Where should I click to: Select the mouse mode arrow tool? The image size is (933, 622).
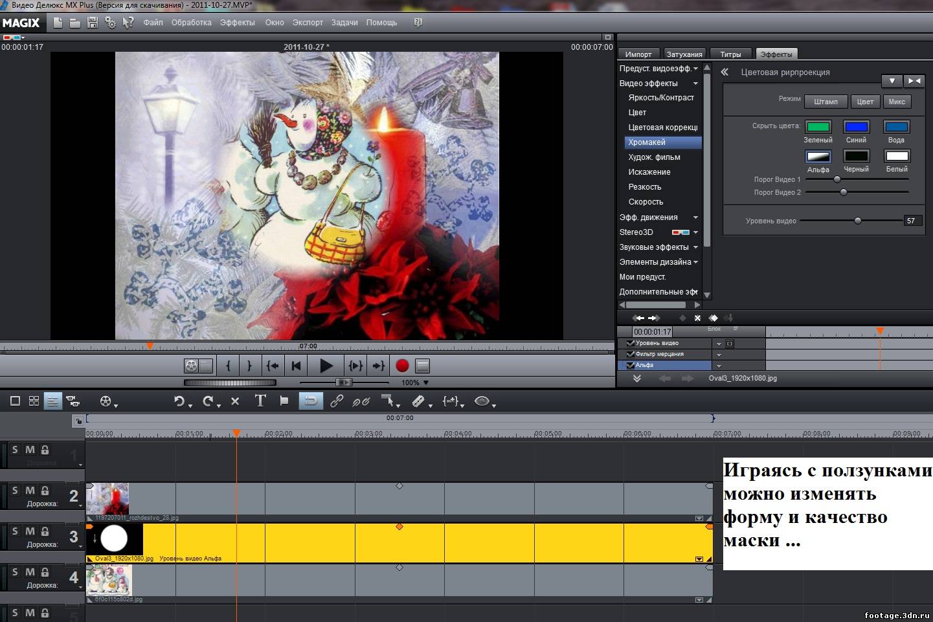[x=387, y=401]
